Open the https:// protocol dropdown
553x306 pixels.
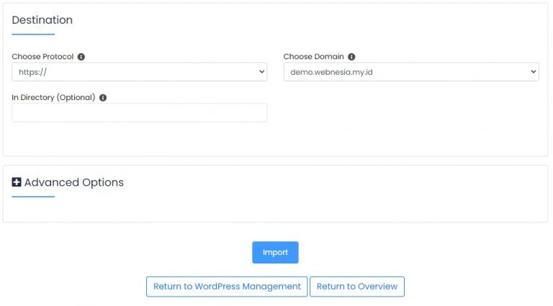(x=139, y=72)
